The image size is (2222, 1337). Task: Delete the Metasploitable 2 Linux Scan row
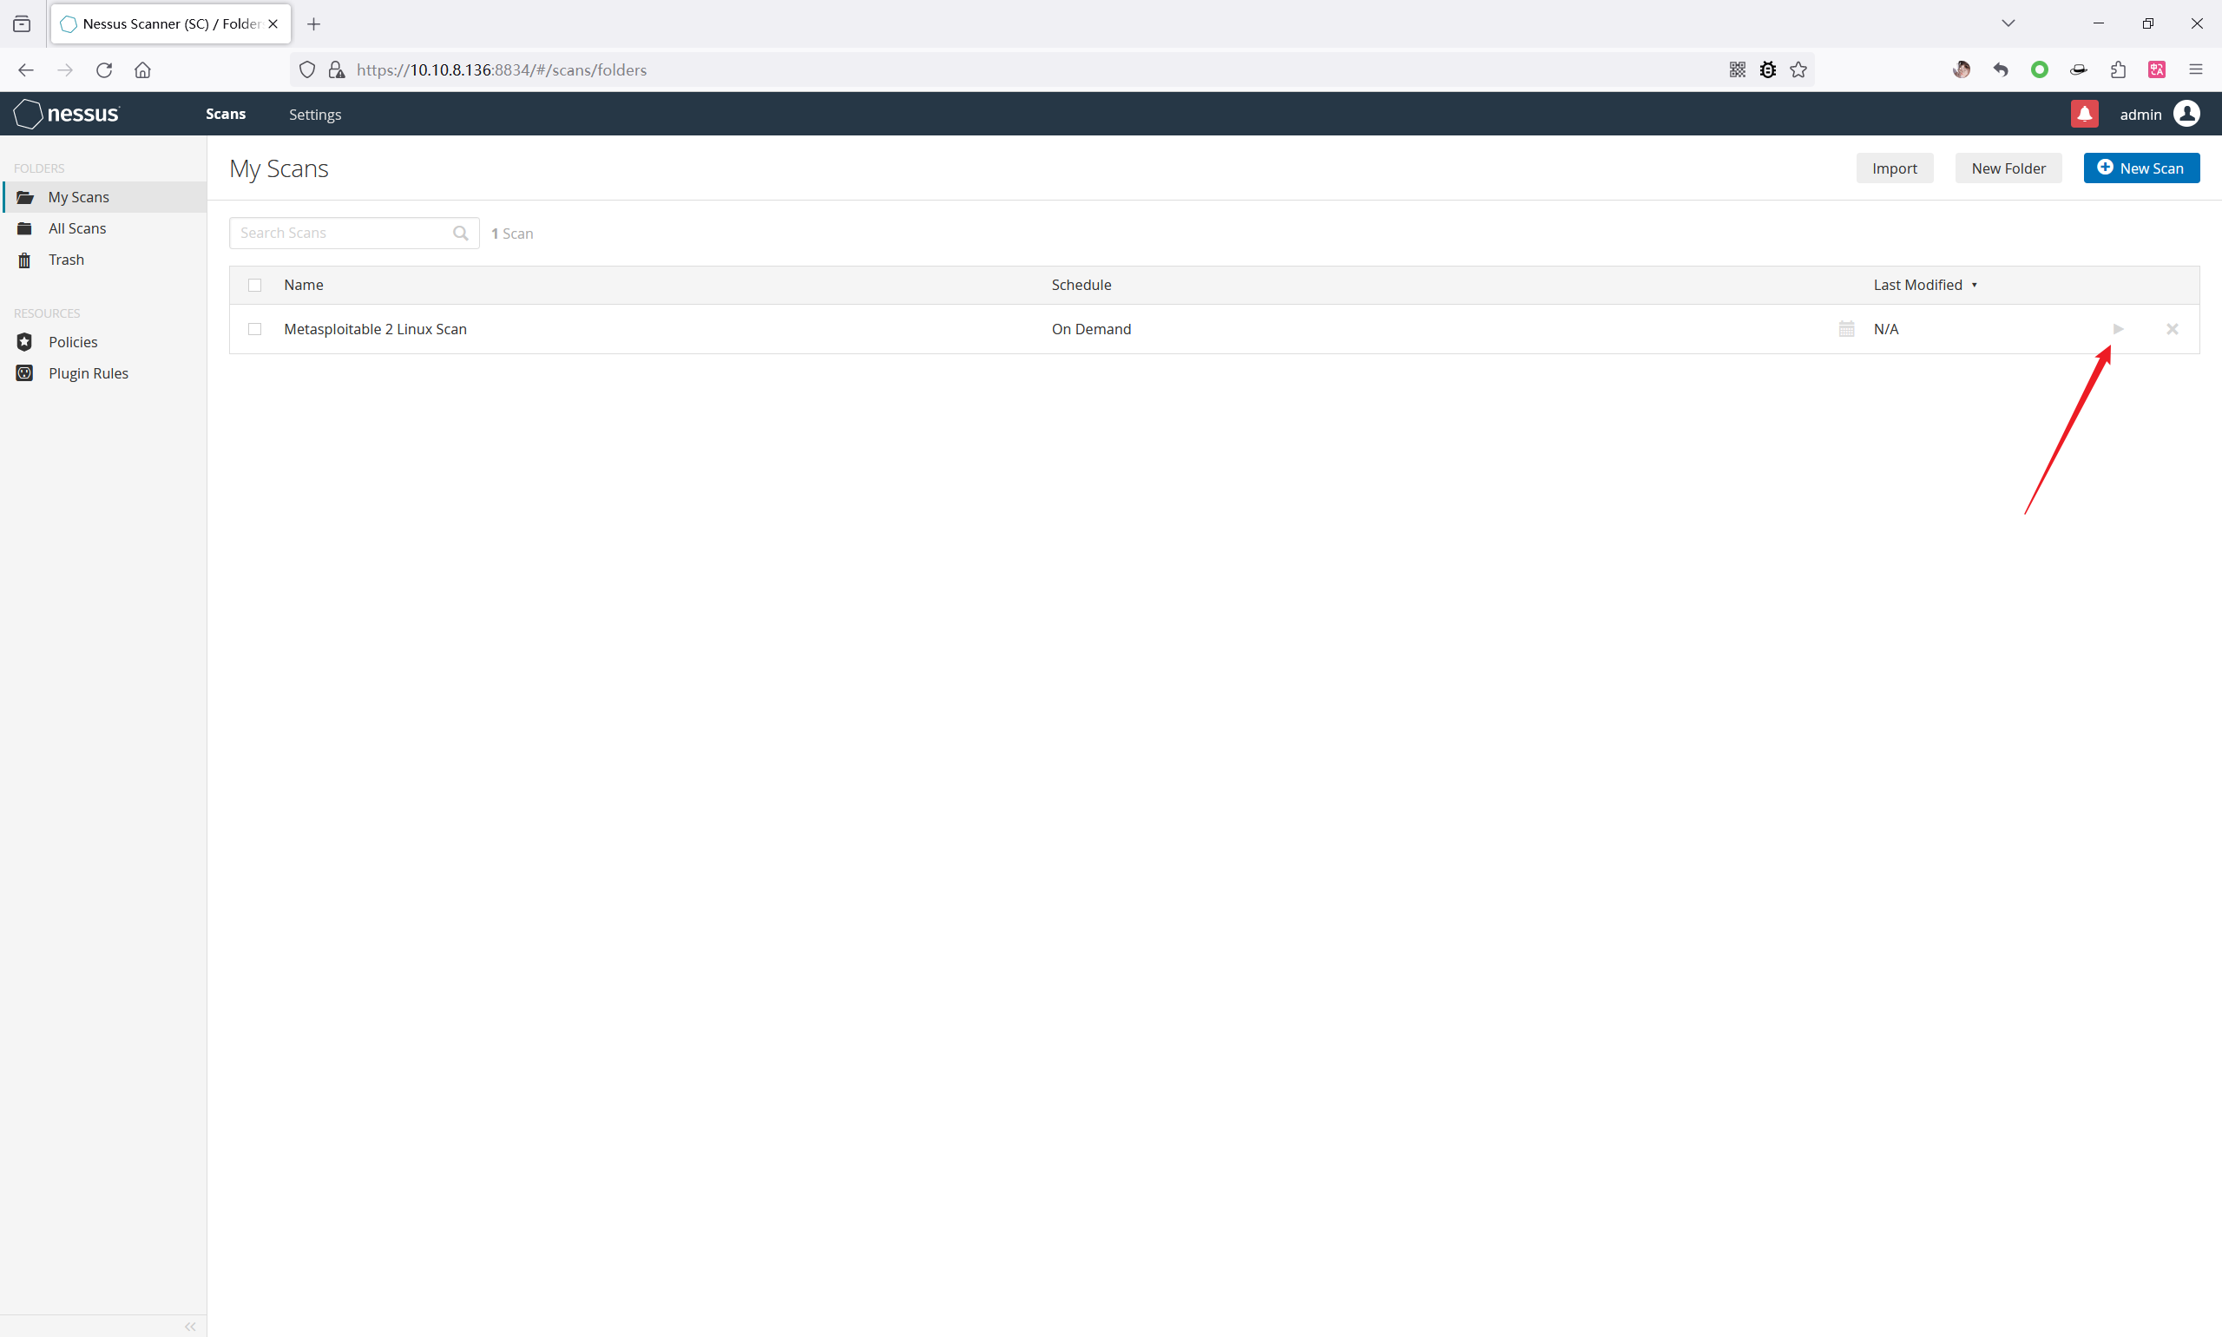(2173, 329)
